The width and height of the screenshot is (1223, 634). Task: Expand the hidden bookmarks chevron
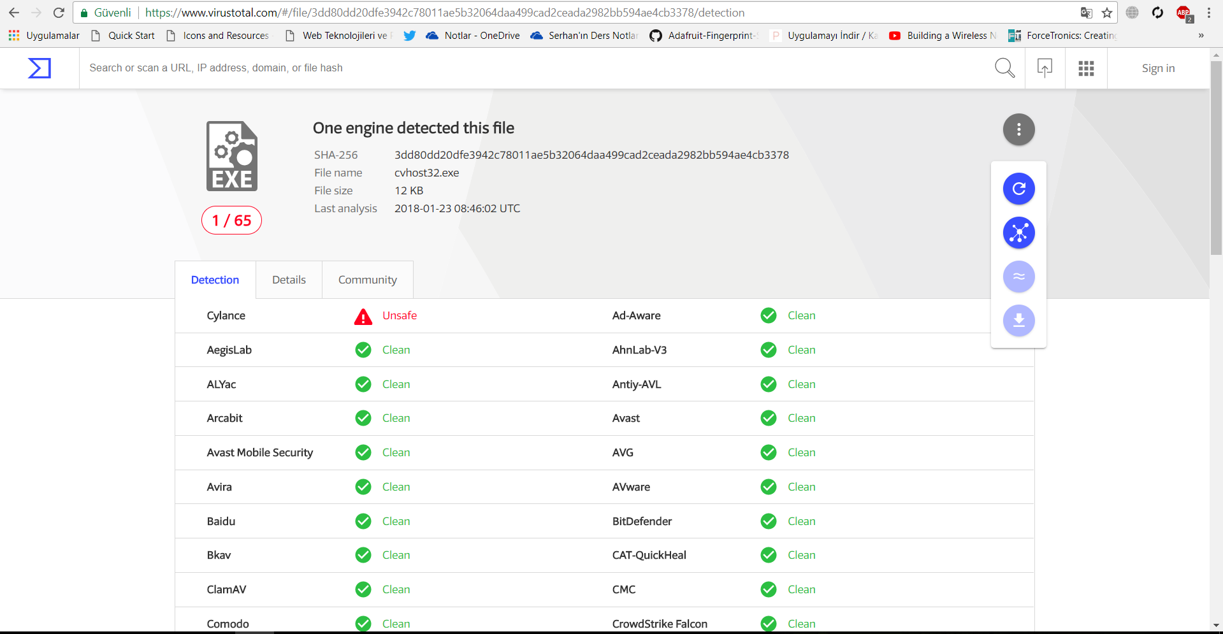tap(1201, 36)
